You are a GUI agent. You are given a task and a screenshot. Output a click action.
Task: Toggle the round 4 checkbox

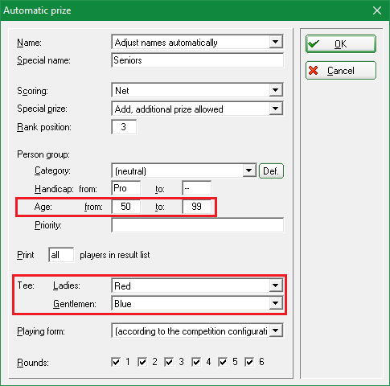pos(196,362)
